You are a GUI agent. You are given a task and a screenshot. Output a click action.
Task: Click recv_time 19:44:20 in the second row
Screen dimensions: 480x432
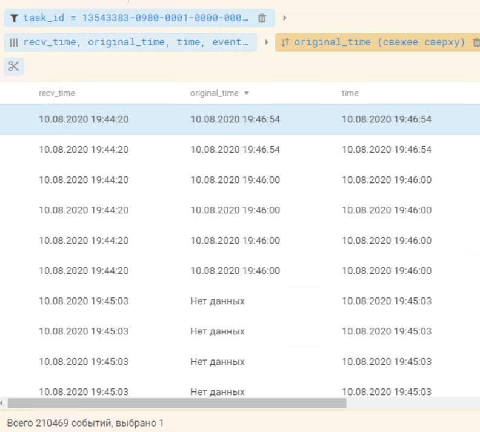coord(84,150)
